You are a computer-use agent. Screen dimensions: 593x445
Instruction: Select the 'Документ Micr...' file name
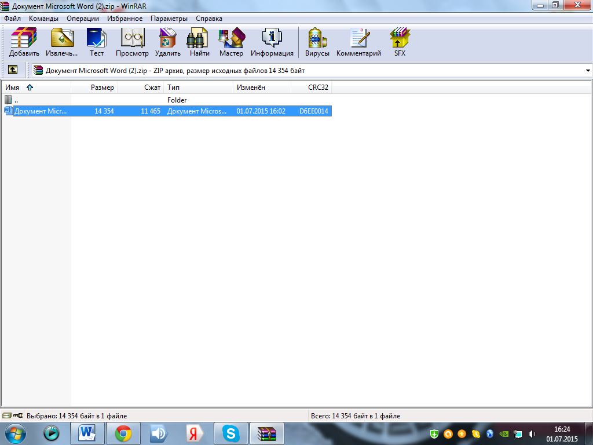[x=41, y=111]
